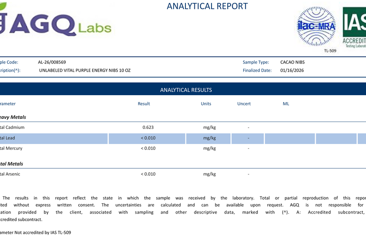Click the Total Arsenic result value
Screen dimensions: 366x244
tap(148, 174)
